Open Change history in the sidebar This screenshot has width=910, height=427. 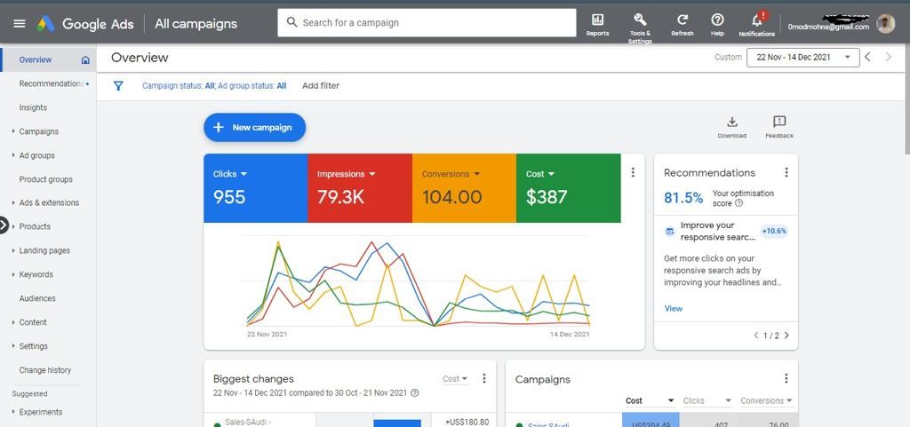click(44, 370)
